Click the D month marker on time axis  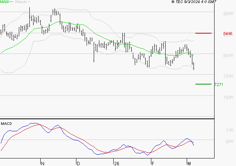click(78, 164)
